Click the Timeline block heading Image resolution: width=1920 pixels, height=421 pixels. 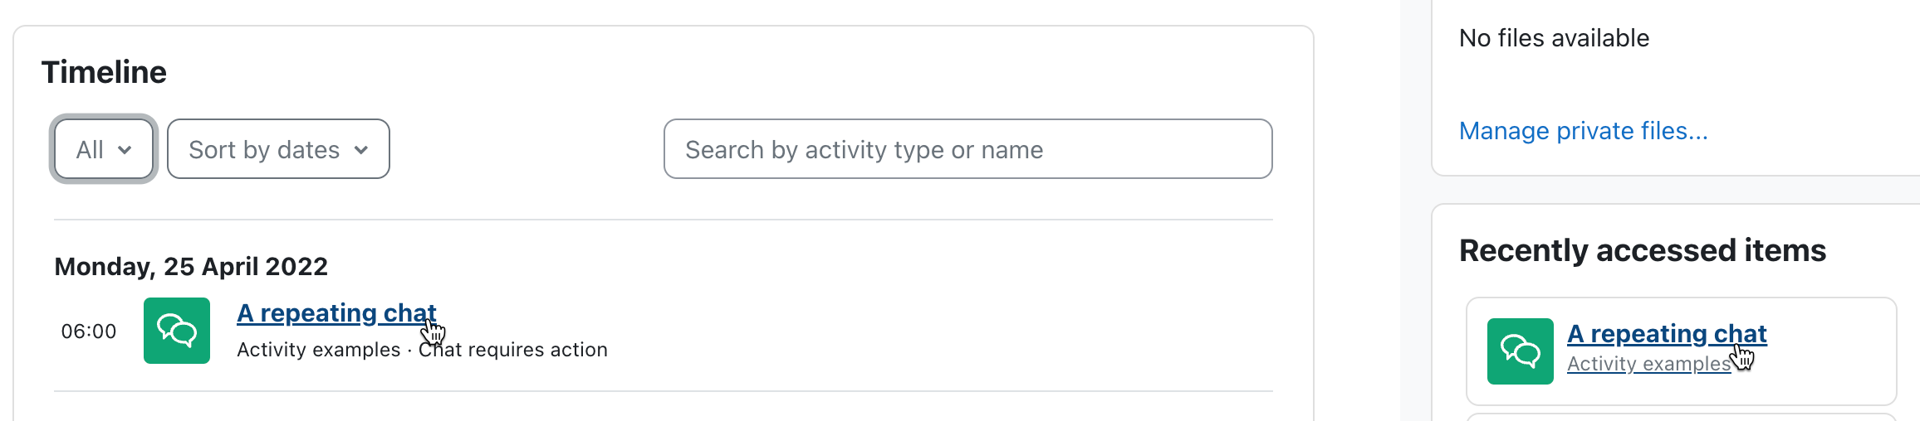(104, 72)
